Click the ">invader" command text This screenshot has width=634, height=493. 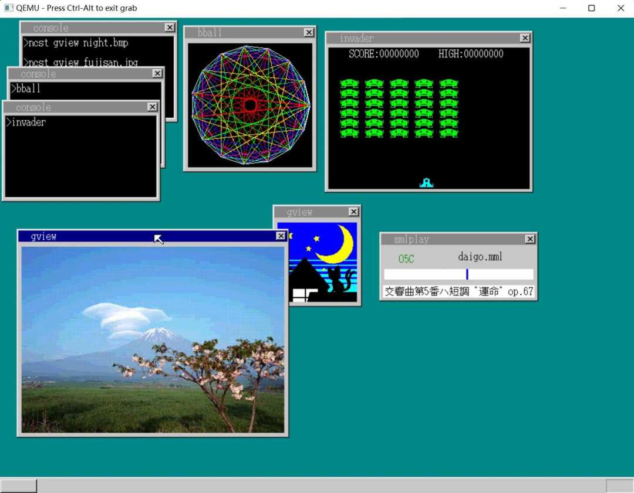tap(26, 122)
